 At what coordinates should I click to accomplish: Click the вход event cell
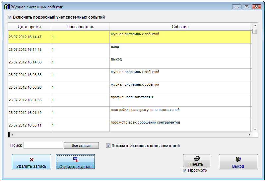(180, 50)
